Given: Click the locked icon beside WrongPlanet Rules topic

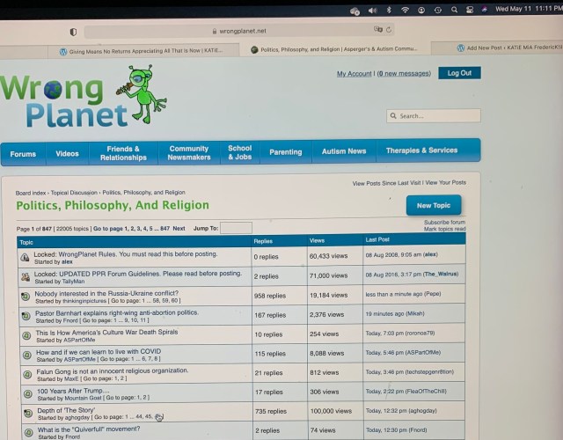Looking at the screenshot, I should (26, 258).
